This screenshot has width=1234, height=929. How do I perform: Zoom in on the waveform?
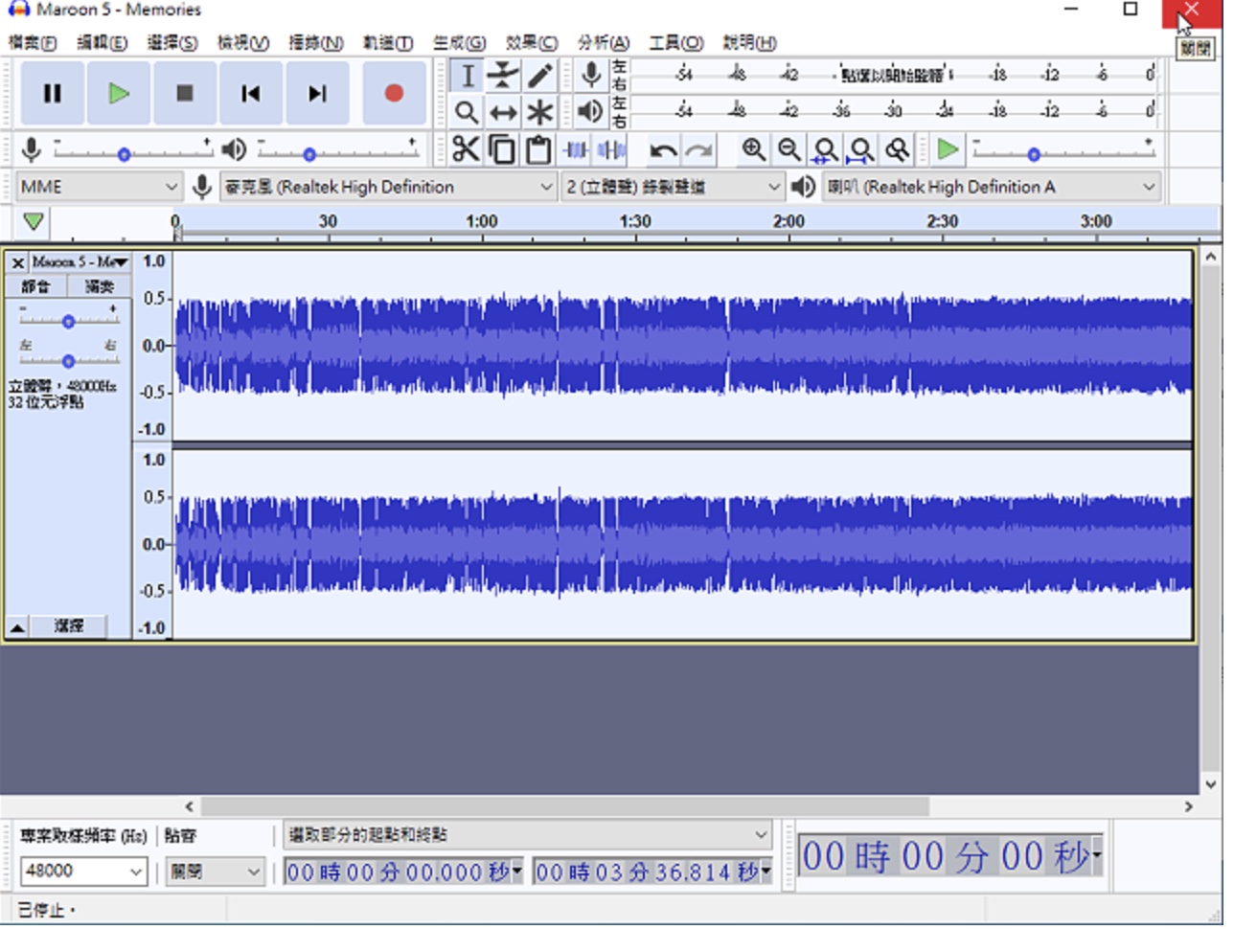point(754,150)
